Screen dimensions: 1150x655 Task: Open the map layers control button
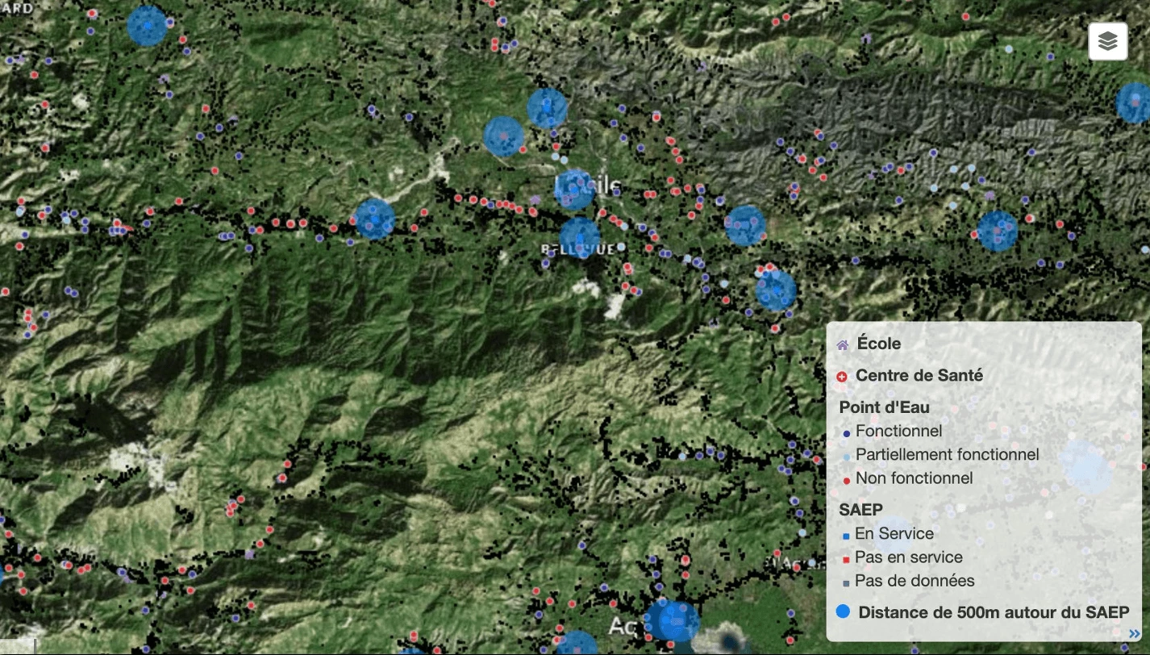point(1107,41)
